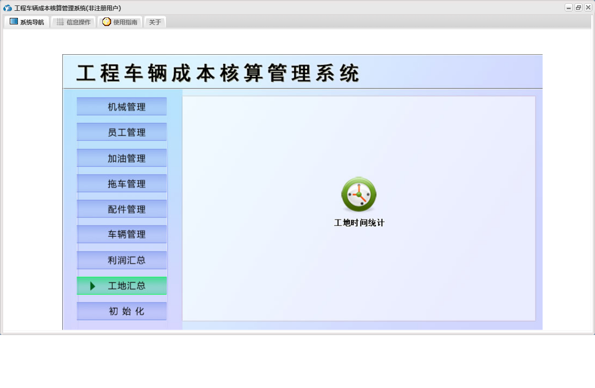Go to 车辆管理
Image resolution: width=595 pixels, height=388 pixels.
122,234
